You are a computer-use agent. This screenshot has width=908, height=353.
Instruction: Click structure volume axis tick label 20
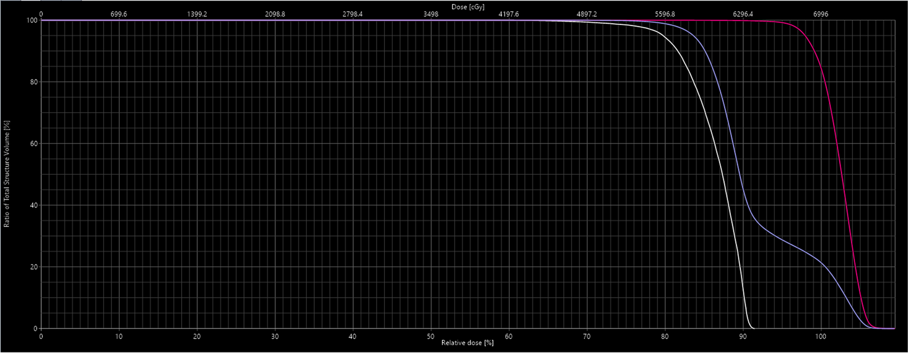click(34, 267)
